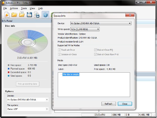Viewport: 157px width, 118px height.
Task: Click the Pick up existing data button
Action: coord(27,84)
